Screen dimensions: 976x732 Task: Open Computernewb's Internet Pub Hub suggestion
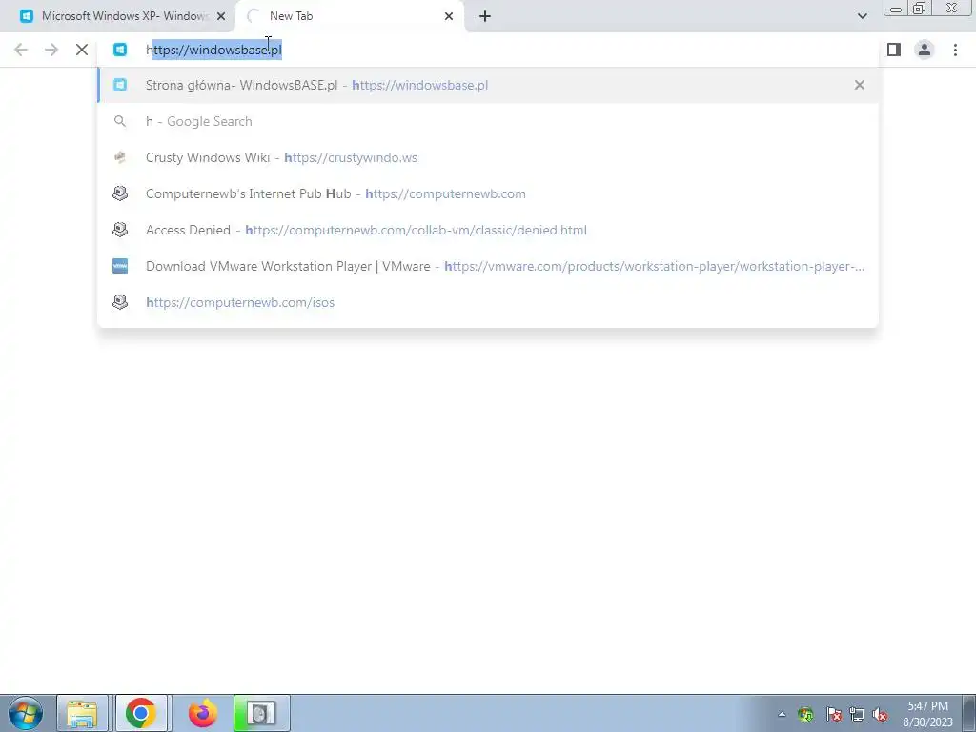[488, 193]
